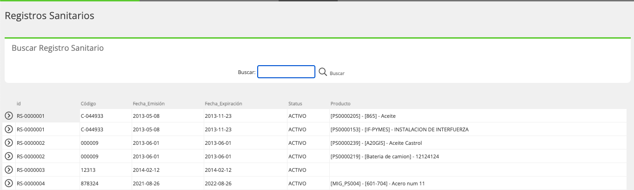Click the emission date 2021-08-26
Screen dimensions: 634x190
point(146,183)
